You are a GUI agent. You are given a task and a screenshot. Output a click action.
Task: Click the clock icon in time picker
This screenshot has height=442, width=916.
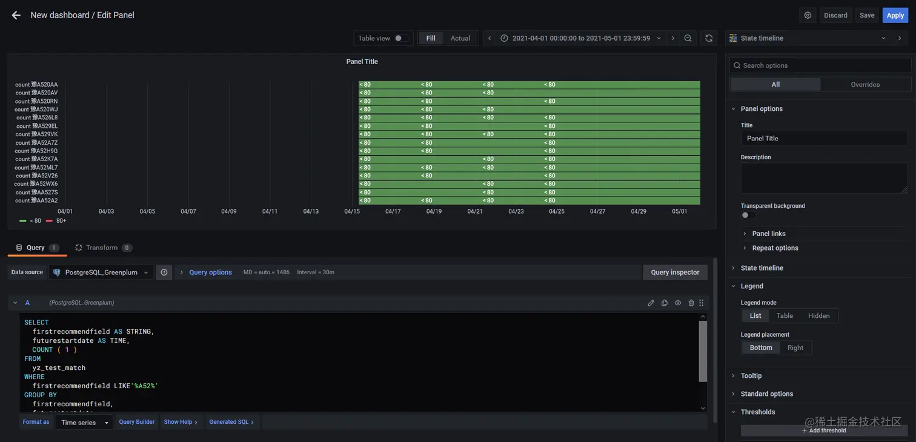click(x=504, y=38)
